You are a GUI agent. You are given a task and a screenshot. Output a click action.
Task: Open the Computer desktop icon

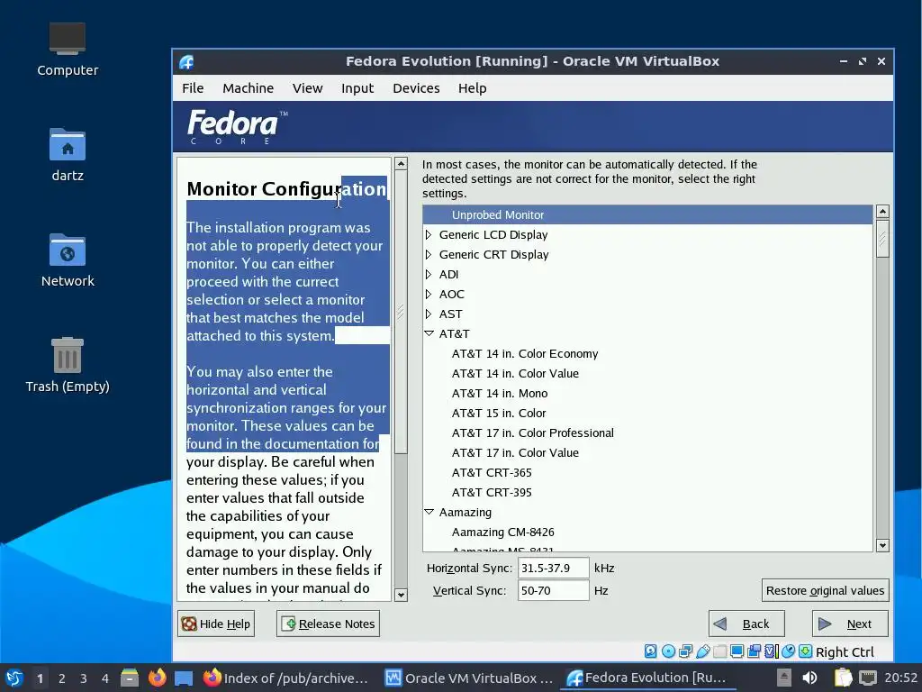point(67,50)
